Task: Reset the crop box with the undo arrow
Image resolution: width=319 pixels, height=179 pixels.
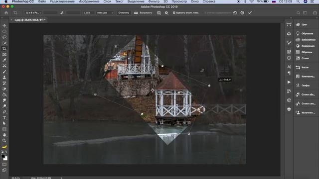Action: point(235,13)
